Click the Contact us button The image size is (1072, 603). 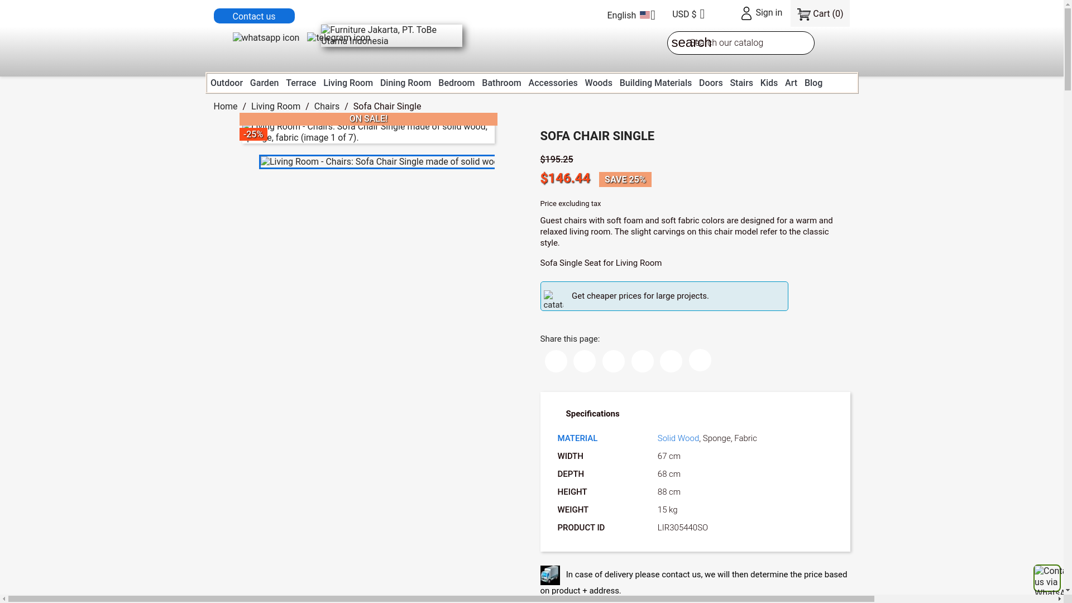click(x=254, y=16)
